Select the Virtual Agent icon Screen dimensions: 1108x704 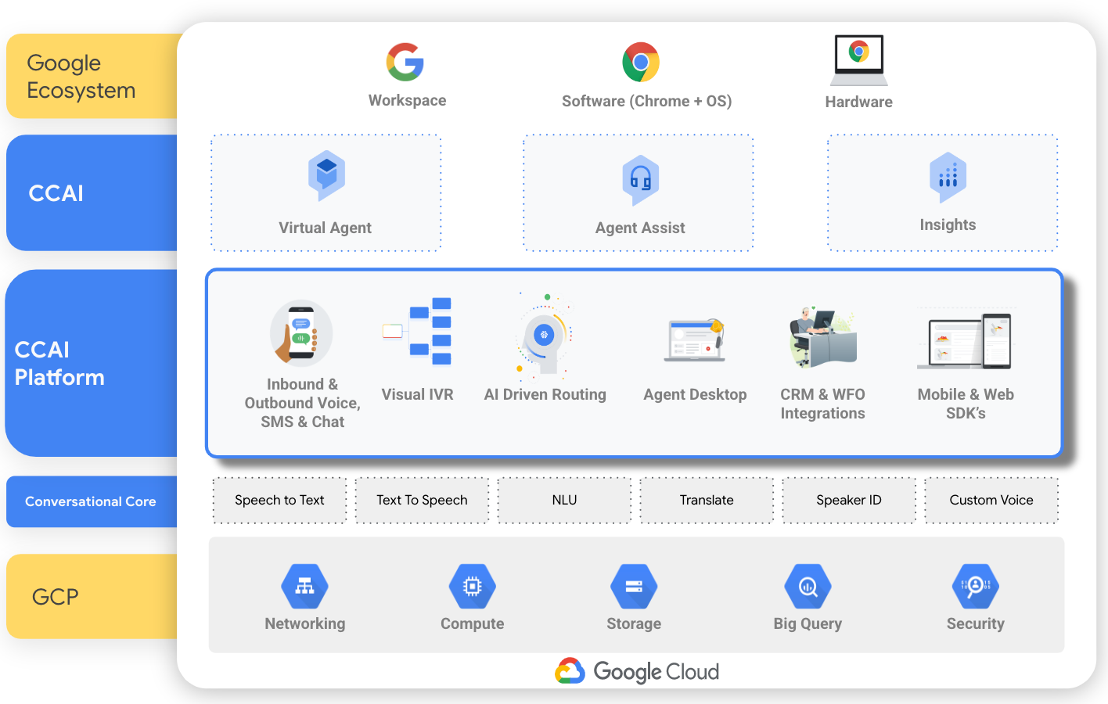(x=326, y=174)
